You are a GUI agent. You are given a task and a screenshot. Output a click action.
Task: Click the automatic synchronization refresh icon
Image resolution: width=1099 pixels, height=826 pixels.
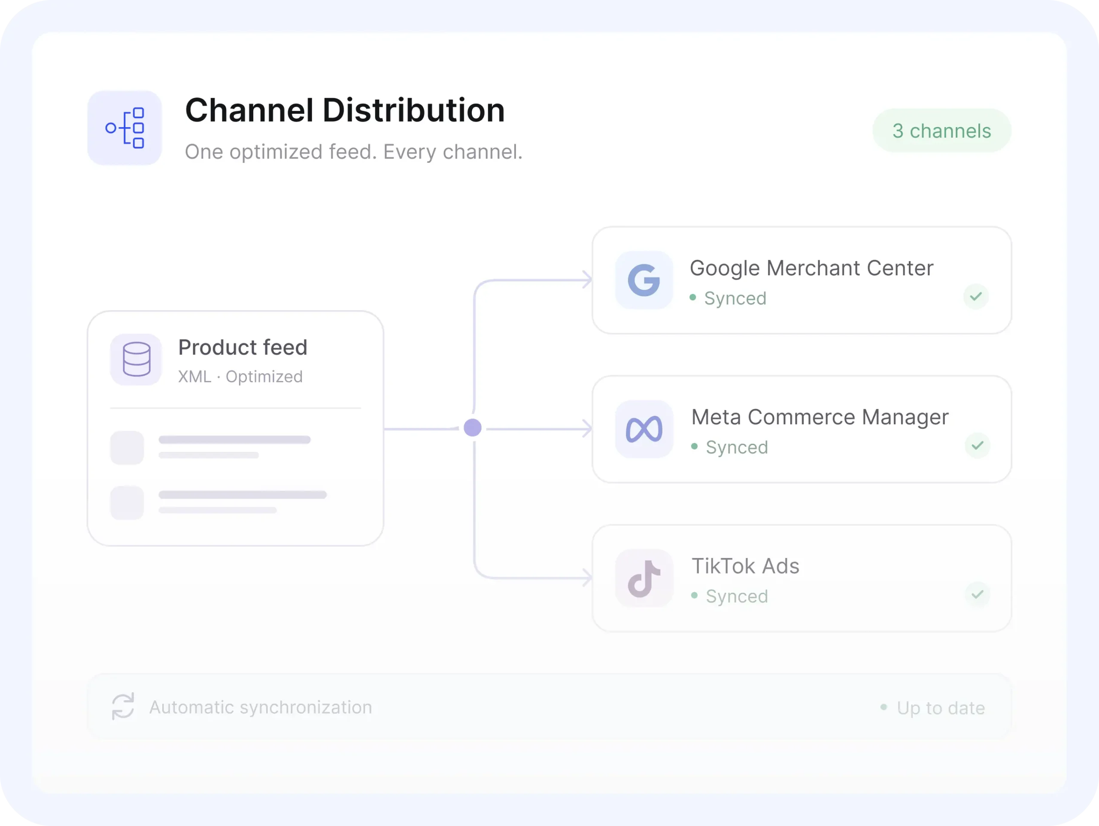click(123, 706)
